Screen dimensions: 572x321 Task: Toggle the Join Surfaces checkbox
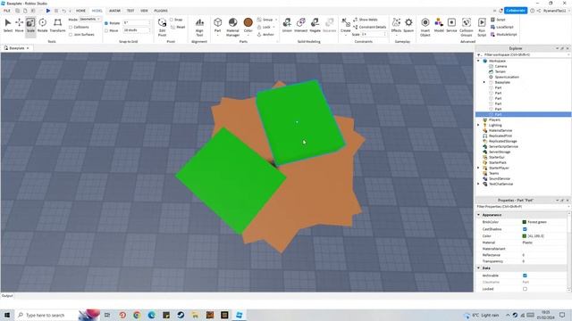(71, 35)
